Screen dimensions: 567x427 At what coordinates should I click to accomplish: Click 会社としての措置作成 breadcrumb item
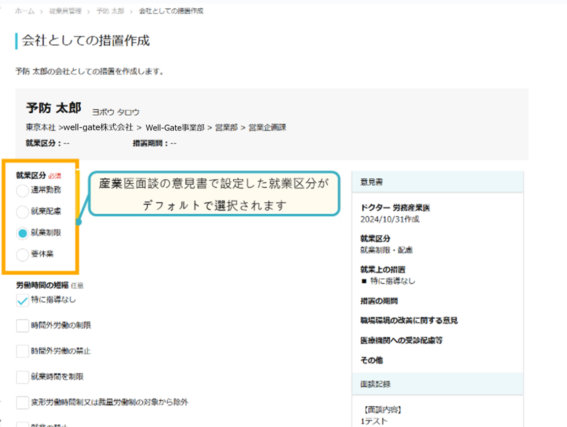tap(171, 11)
